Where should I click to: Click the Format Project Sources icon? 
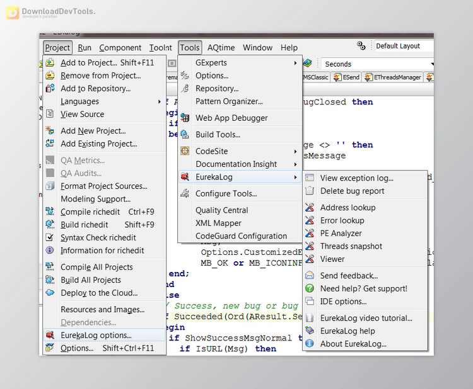[x=50, y=186]
